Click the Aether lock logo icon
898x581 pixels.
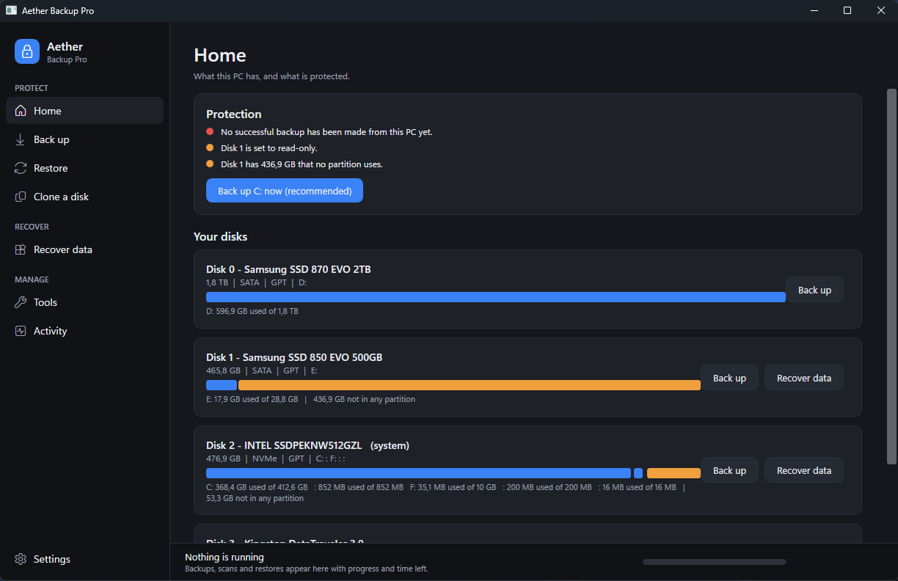(x=27, y=51)
